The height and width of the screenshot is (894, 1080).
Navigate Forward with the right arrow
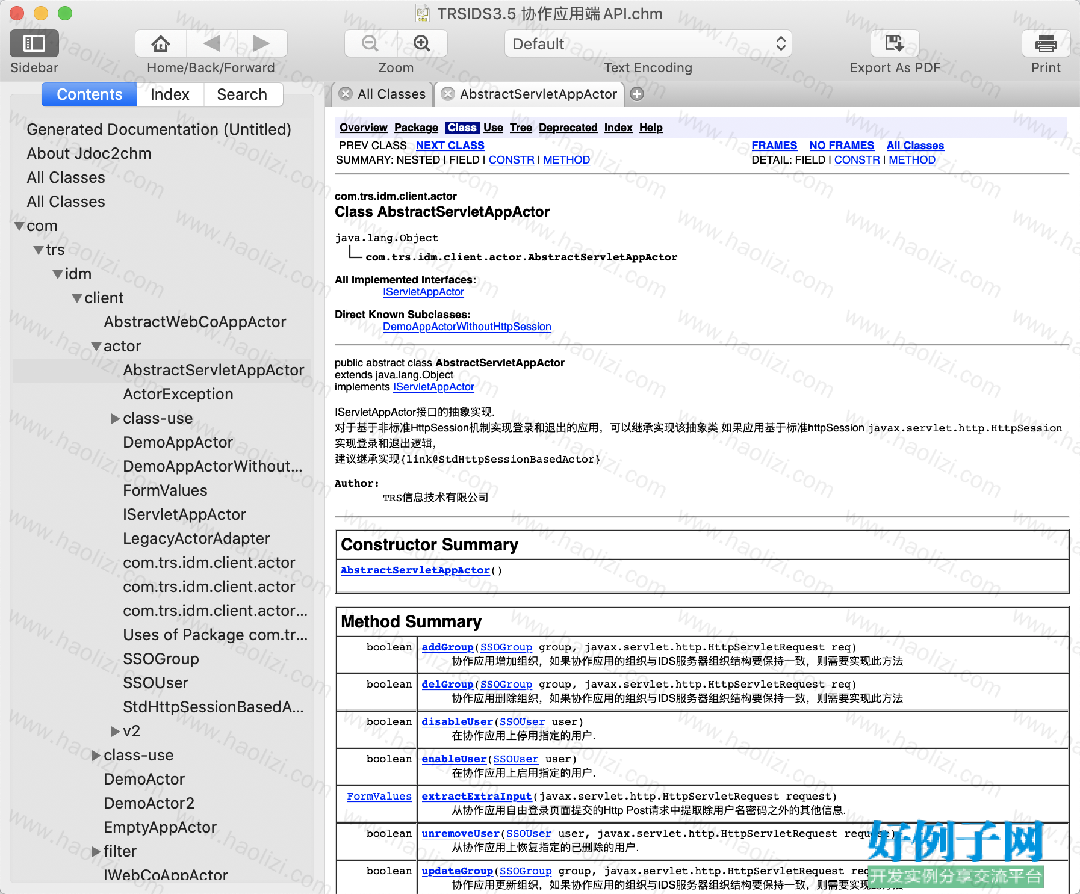[262, 43]
